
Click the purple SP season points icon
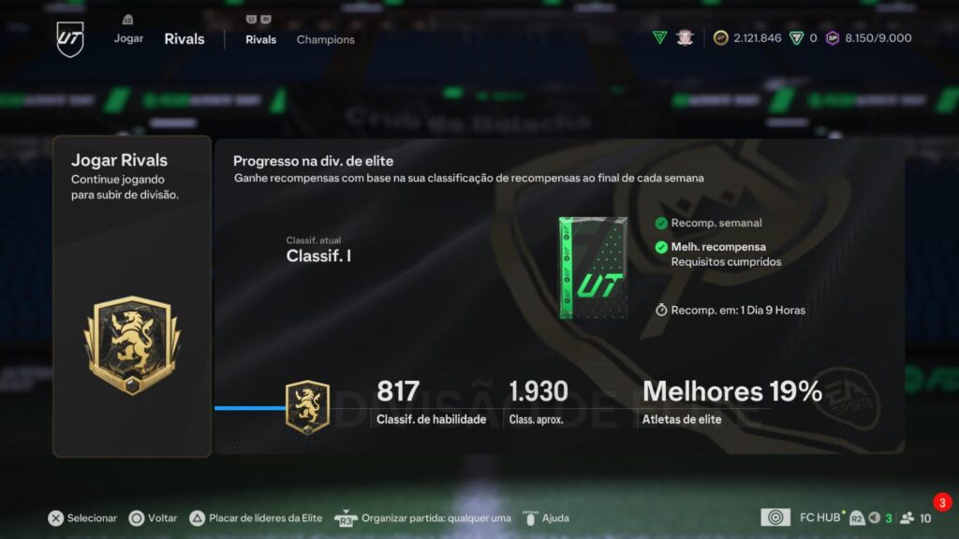coord(833,37)
